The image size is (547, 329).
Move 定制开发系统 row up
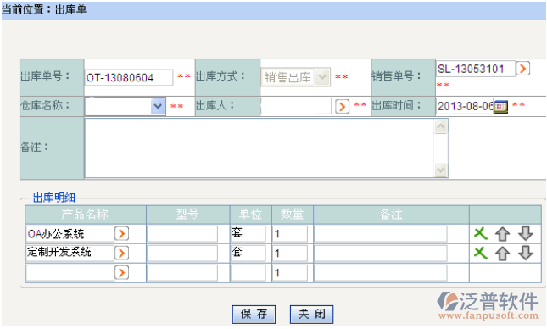[x=502, y=254]
